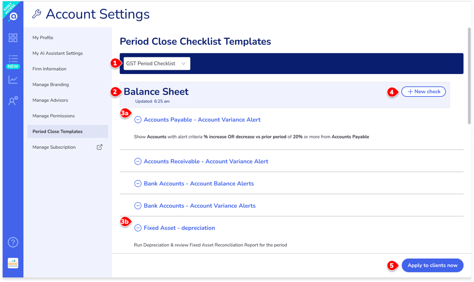Collapse the Accounts Payable Account Variance Alert check
Screen dimensions: 474x282
137,119
